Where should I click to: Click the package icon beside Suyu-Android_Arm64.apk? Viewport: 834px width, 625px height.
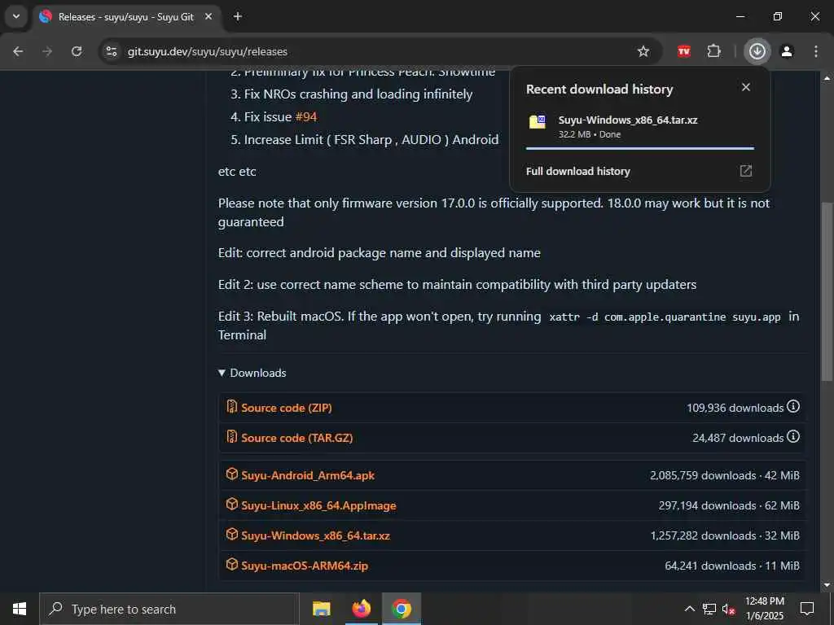coord(232,474)
